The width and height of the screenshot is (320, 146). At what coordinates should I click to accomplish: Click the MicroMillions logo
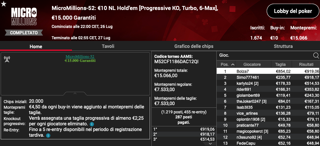click(x=24, y=17)
